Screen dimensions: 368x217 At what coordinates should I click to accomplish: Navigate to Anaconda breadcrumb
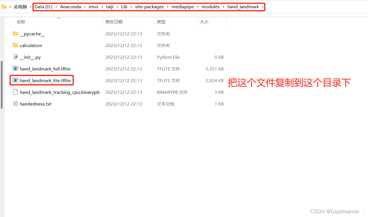[70, 7]
